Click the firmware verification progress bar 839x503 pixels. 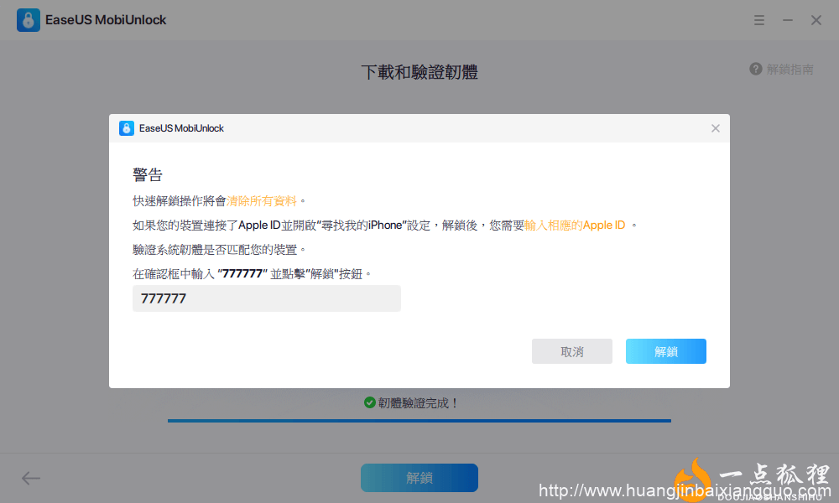tap(419, 421)
